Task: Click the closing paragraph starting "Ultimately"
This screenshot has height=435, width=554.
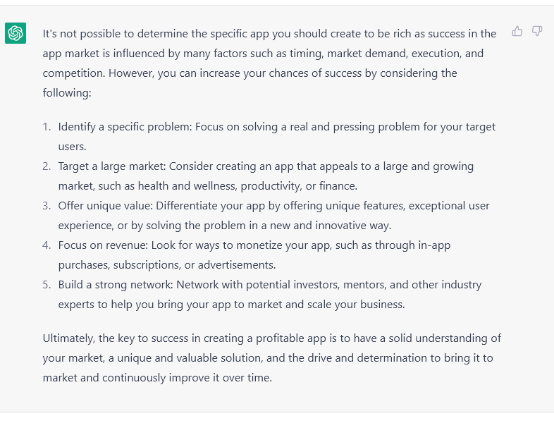Action: coord(271,357)
